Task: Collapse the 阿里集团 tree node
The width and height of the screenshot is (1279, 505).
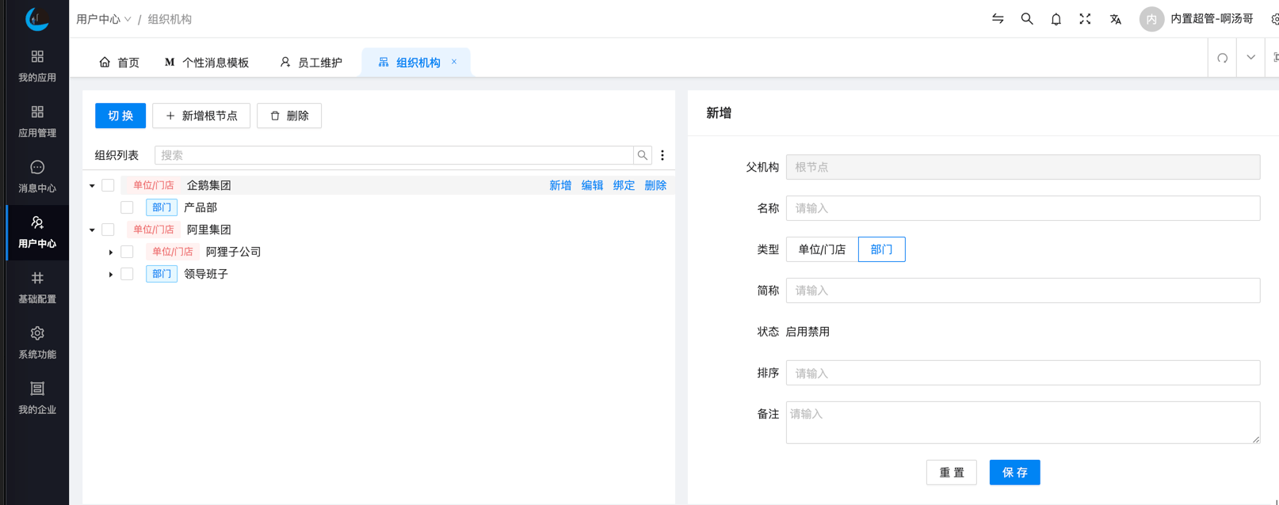Action: click(x=92, y=230)
